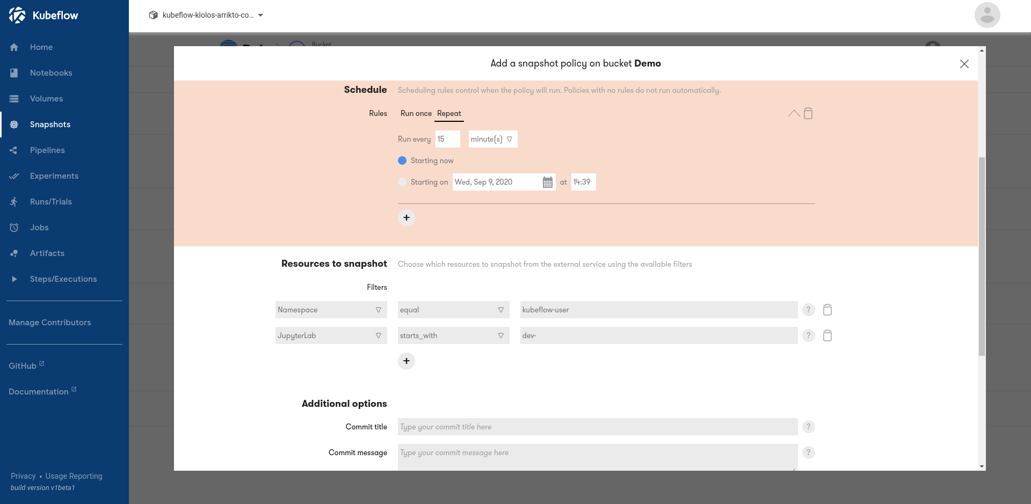Open the equal operator dropdown
This screenshot has height=504, width=1031.
point(454,310)
